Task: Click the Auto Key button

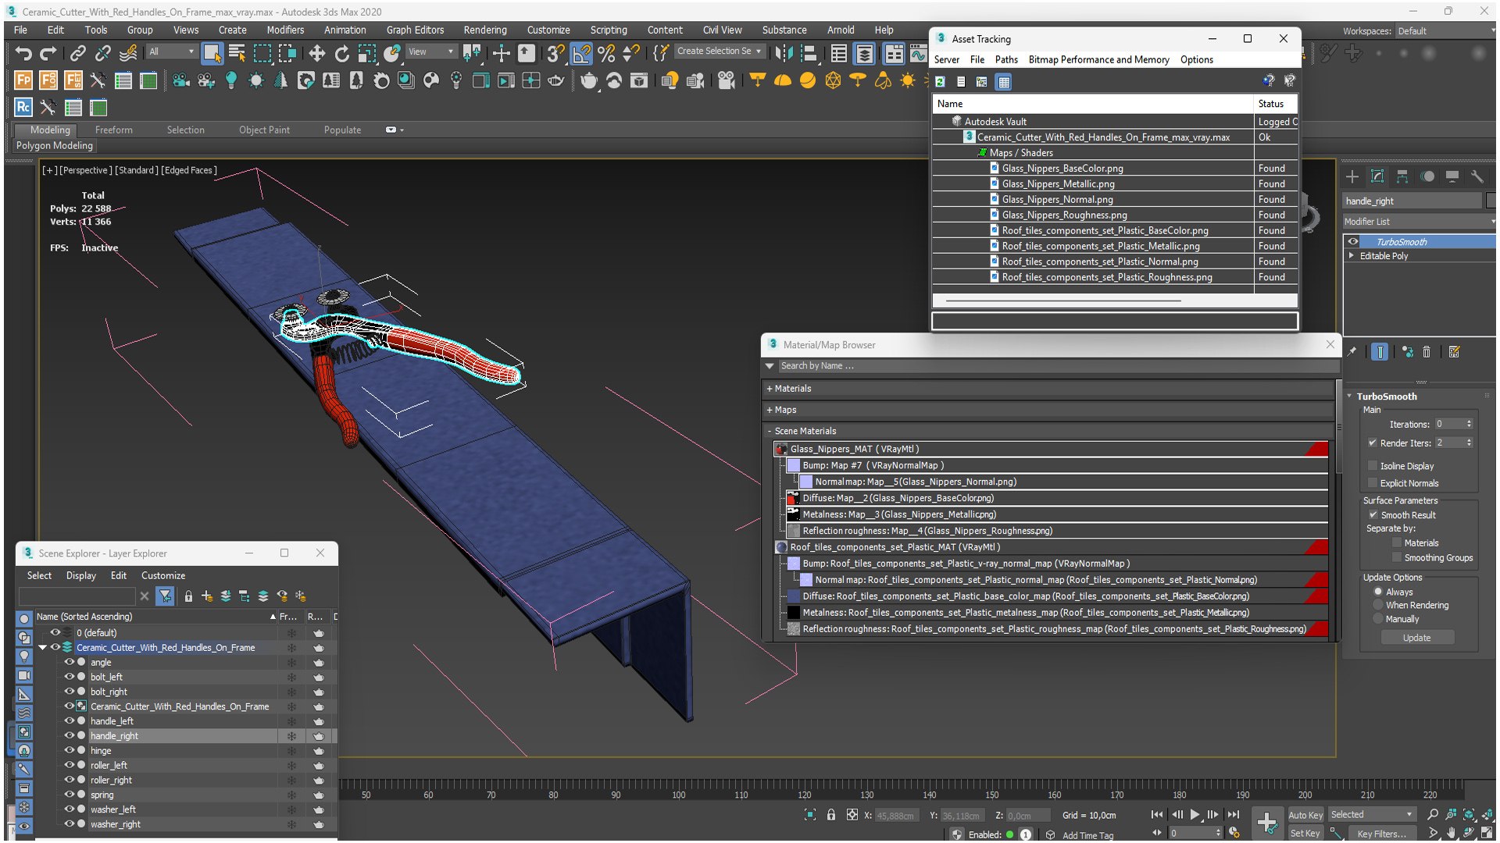Action: [1305, 815]
